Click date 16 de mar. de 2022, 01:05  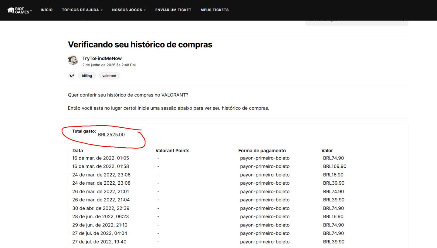pyautogui.click(x=101, y=158)
